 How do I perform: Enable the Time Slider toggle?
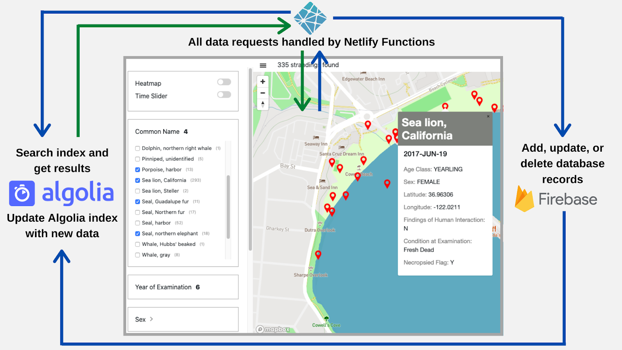coord(224,94)
